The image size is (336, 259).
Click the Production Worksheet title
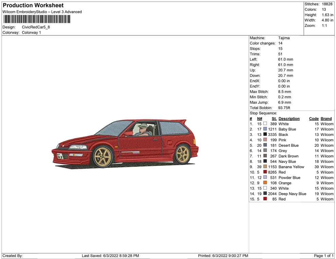33,5
